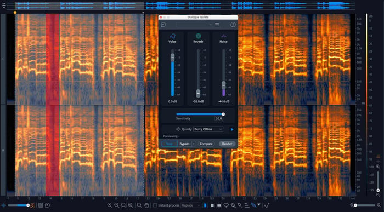Screen dimensions: 384x212
Task: Open the Dialogue Isolate help icon
Action: coord(233,25)
